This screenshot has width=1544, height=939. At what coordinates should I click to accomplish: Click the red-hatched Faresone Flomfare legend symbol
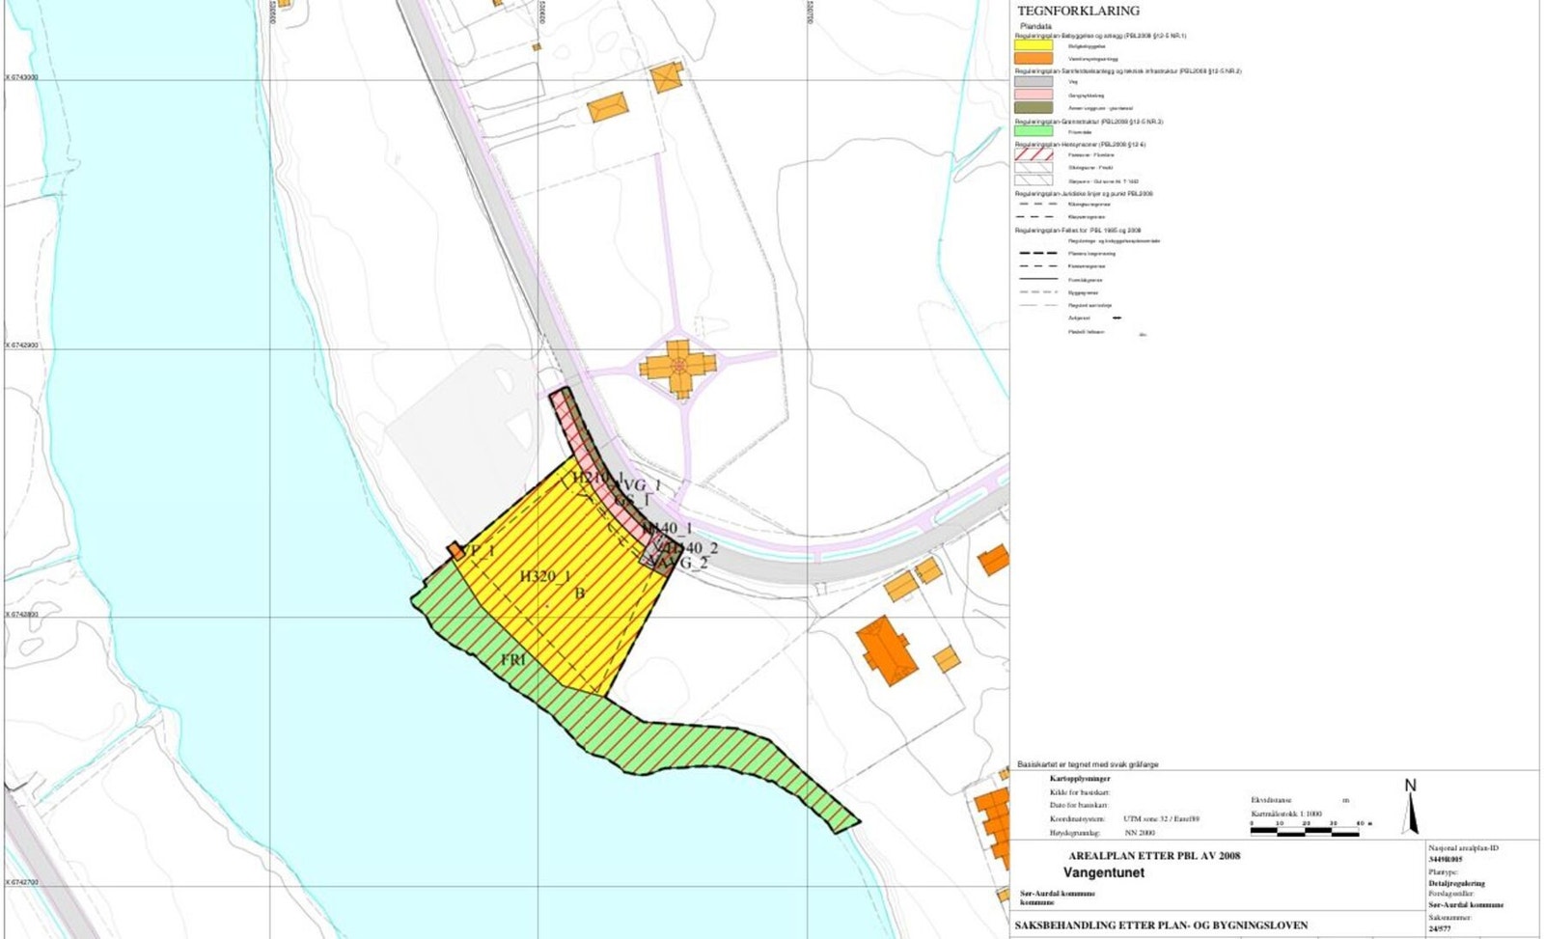[x=1034, y=154]
